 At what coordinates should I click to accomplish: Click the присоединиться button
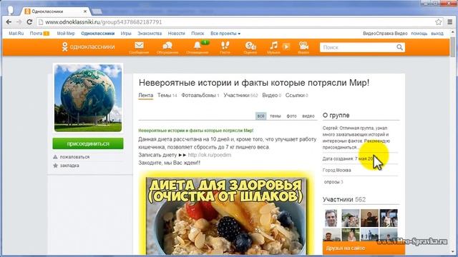point(88,143)
